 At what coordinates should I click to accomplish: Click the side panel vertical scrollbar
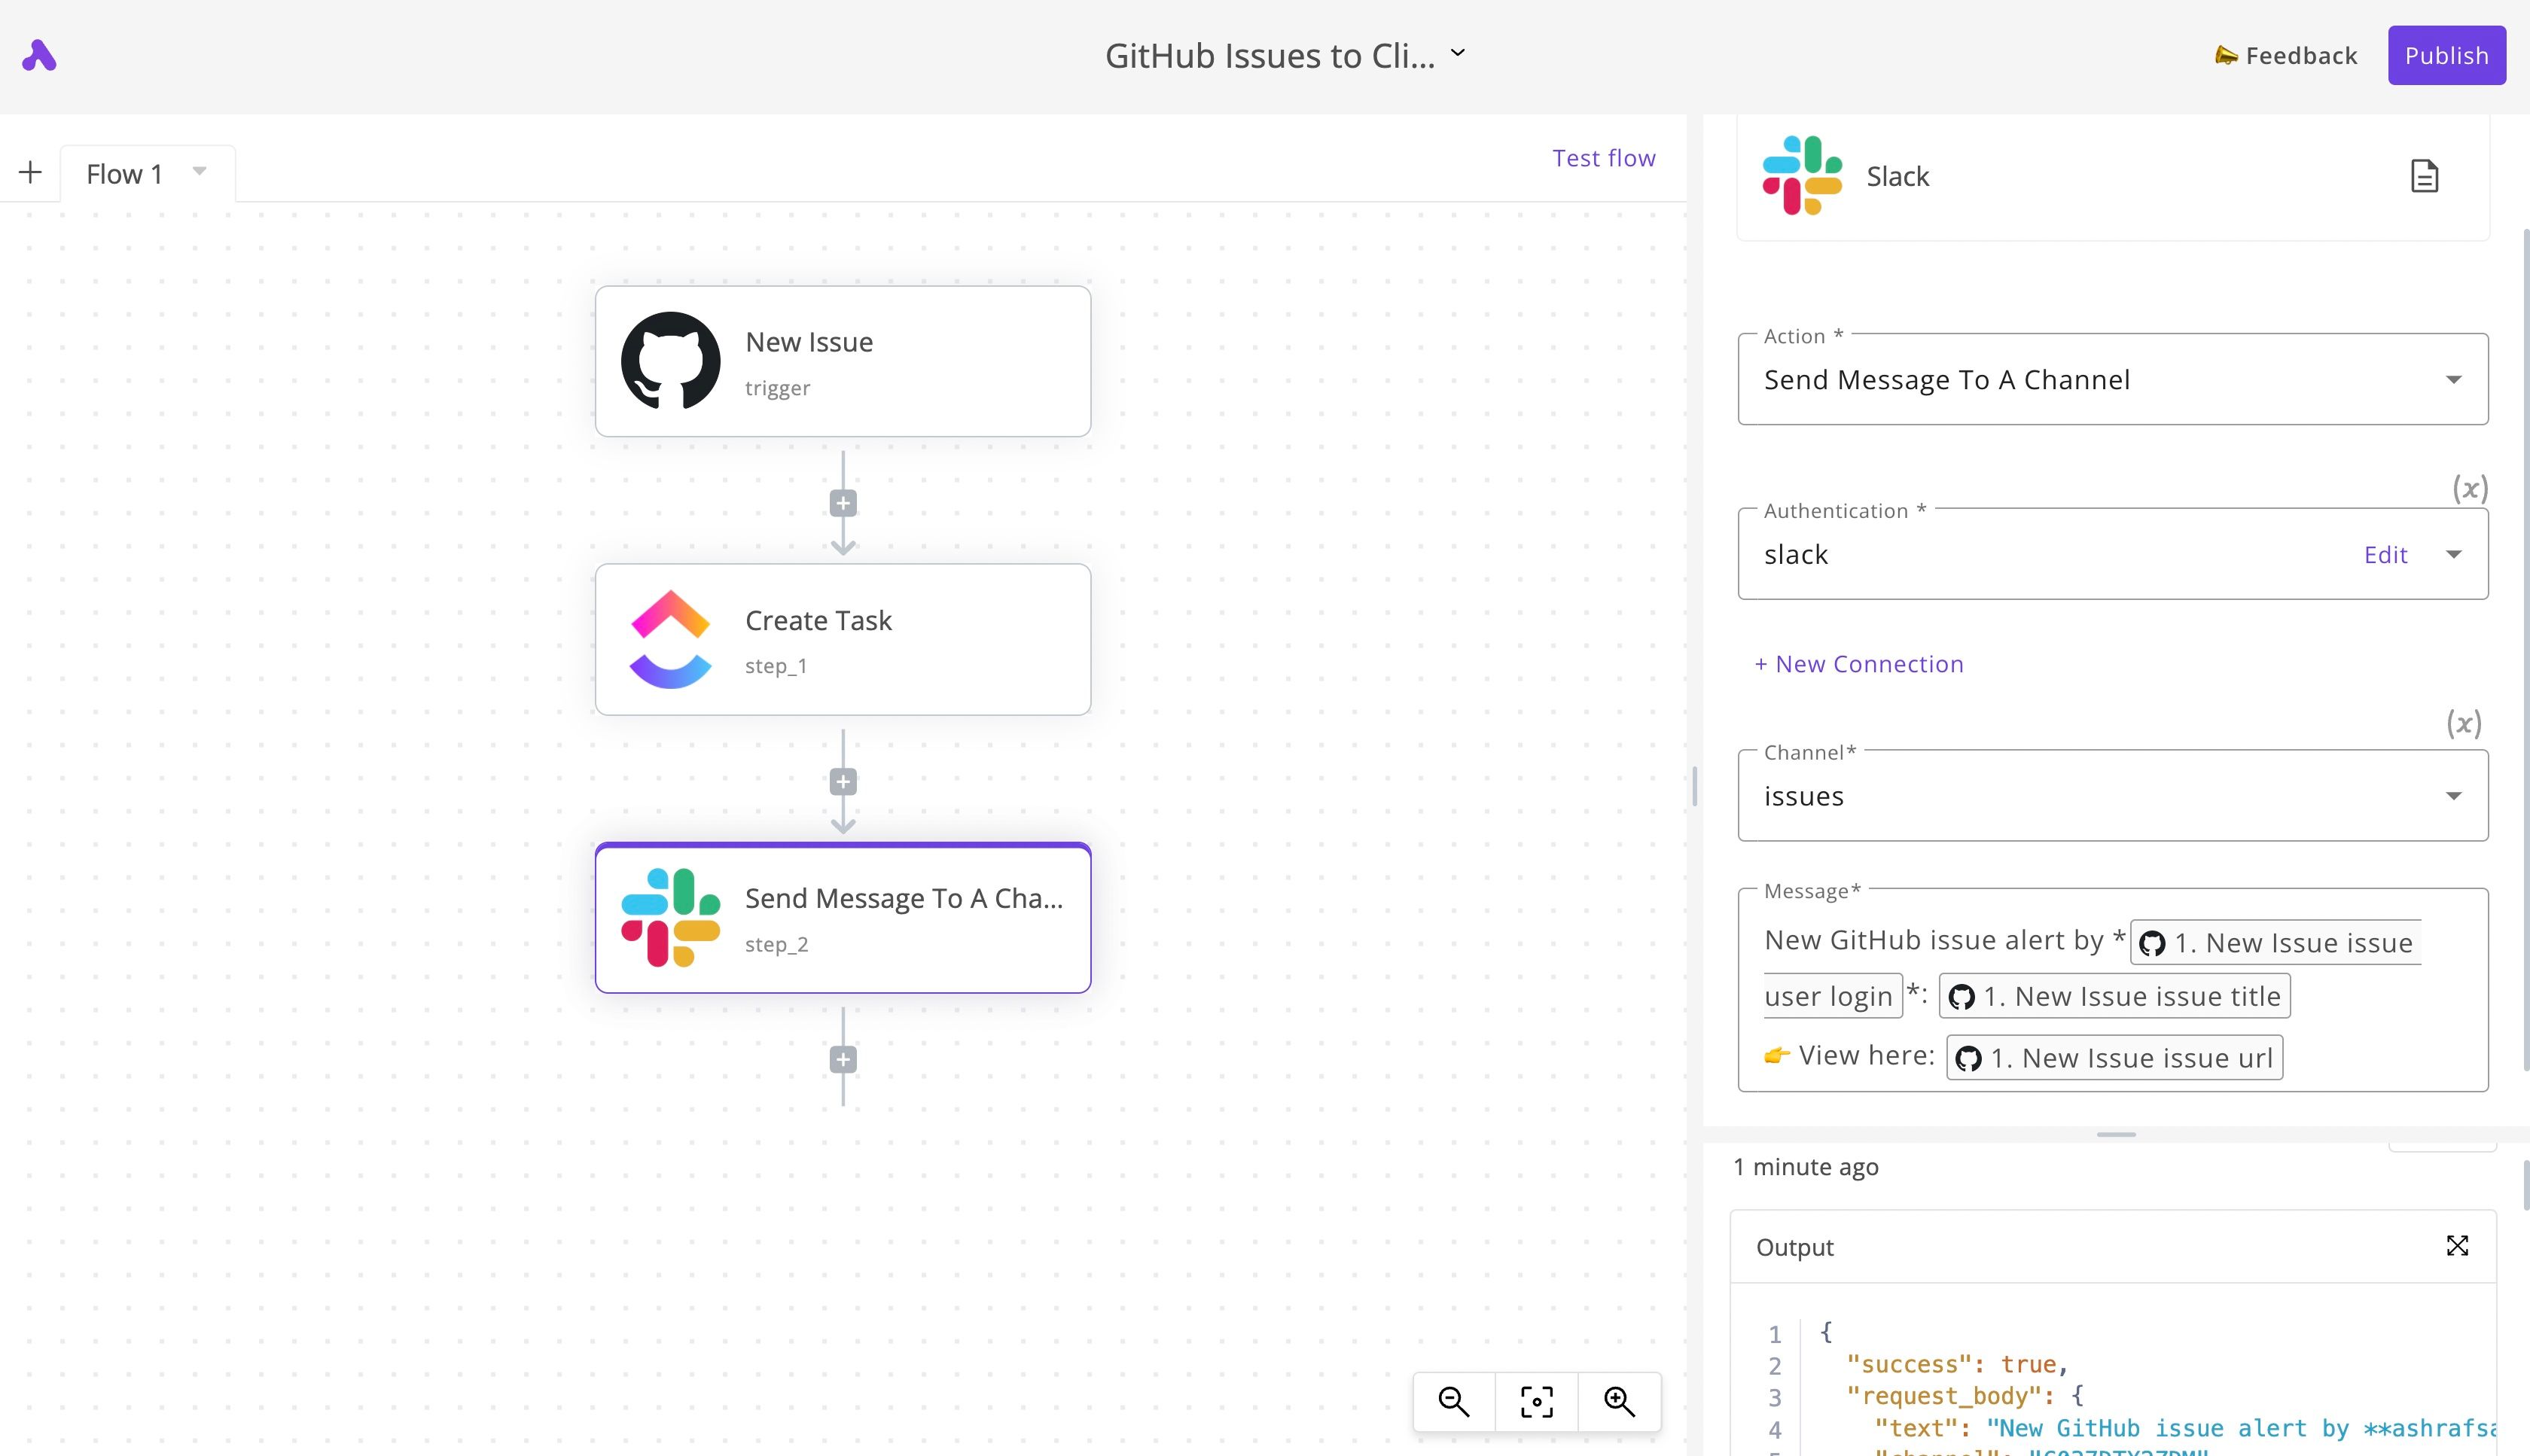point(2525,650)
